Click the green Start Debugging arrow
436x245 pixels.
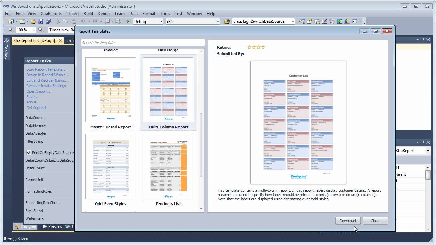point(128,21)
